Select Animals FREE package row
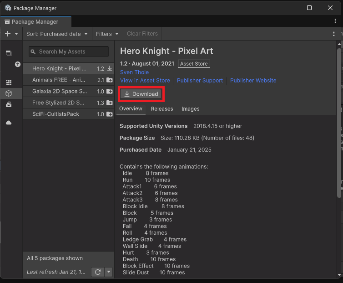343x283 pixels. [x=69, y=80]
